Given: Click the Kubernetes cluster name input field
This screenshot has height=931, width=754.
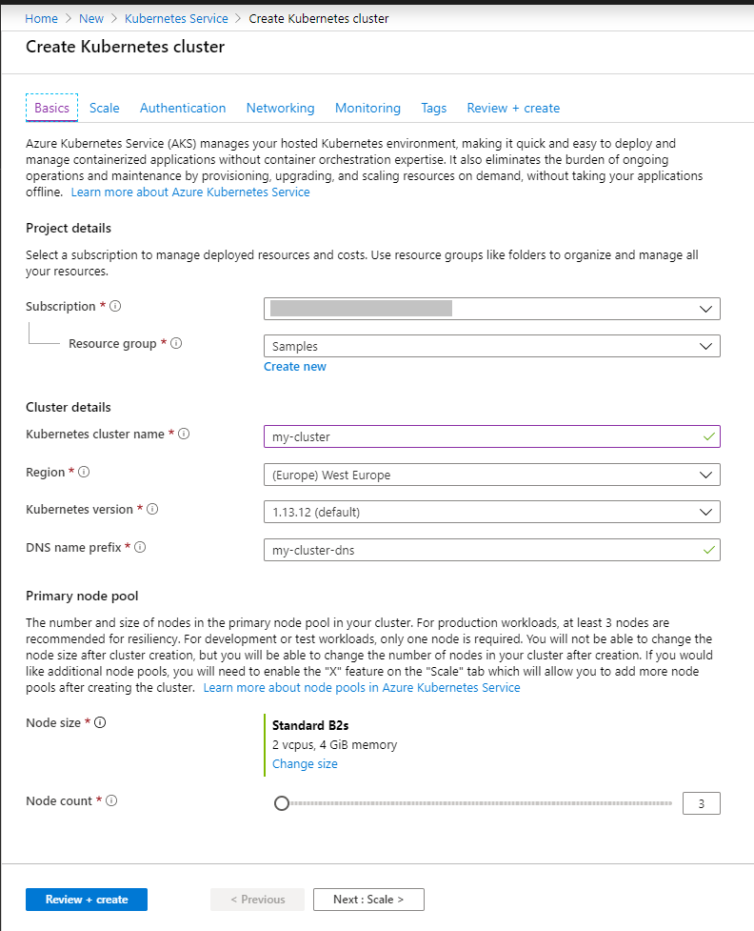Looking at the screenshot, I should [x=482, y=436].
